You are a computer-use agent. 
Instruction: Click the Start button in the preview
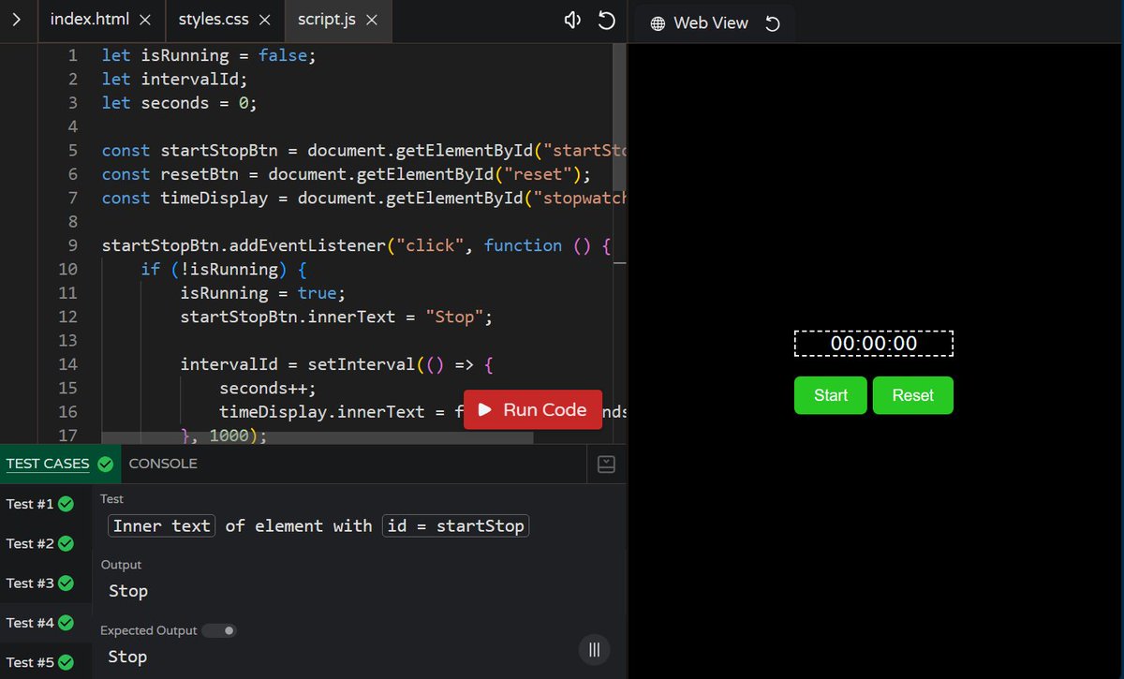(x=830, y=395)
